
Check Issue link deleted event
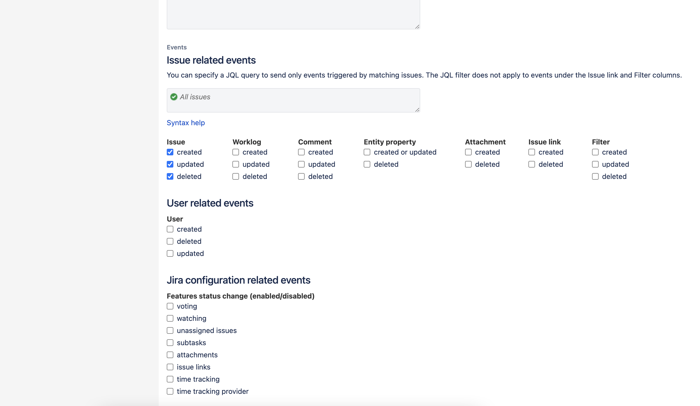click(532, 164)
